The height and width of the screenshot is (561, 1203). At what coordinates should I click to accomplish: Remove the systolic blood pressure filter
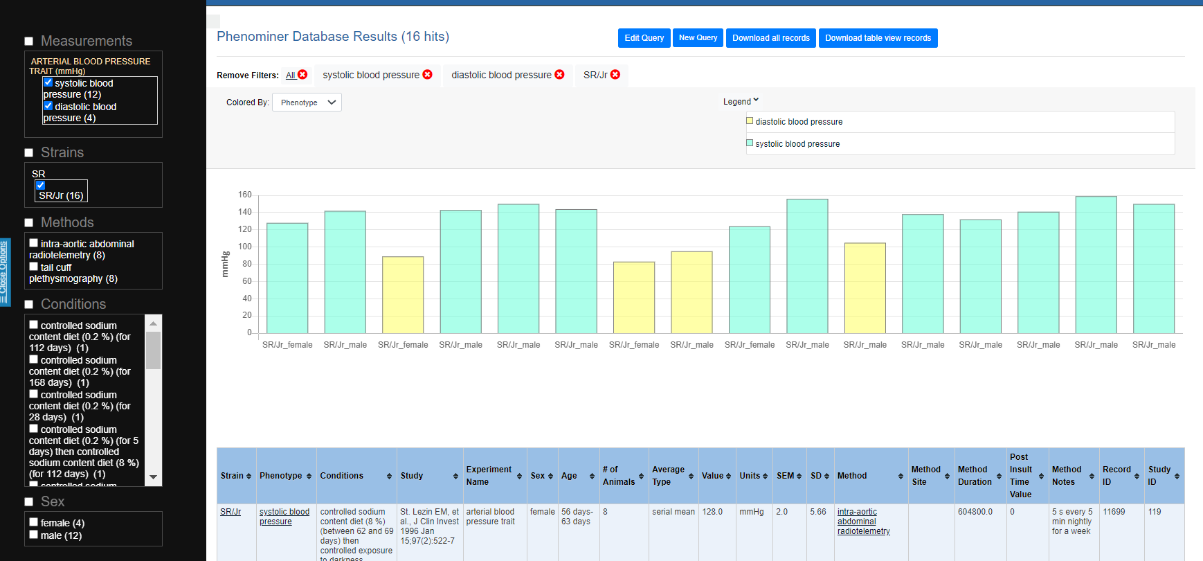pyautogui.click(x=427, y=75)
